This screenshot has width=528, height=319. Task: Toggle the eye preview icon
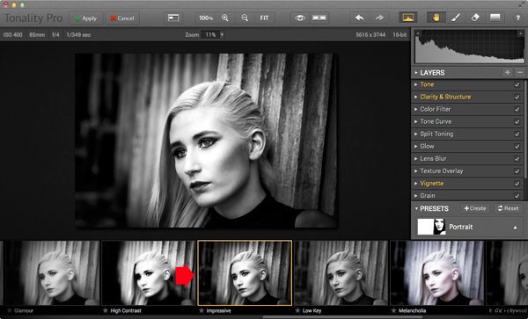pos(300,18)
